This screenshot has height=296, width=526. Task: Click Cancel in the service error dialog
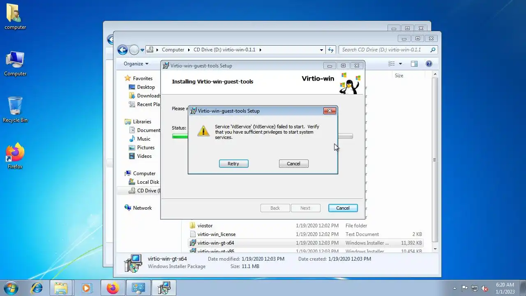293,164
